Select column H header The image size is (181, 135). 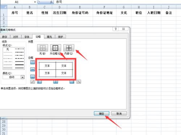[x=139, y=7]
